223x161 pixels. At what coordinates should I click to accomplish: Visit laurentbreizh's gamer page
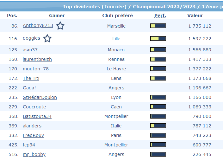coord(37,59)
